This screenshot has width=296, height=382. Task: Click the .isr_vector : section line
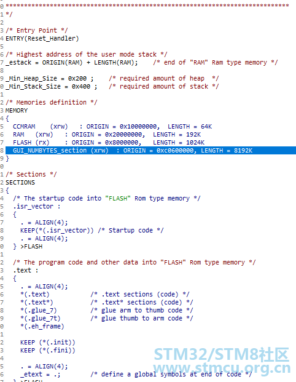coord(37,206)
